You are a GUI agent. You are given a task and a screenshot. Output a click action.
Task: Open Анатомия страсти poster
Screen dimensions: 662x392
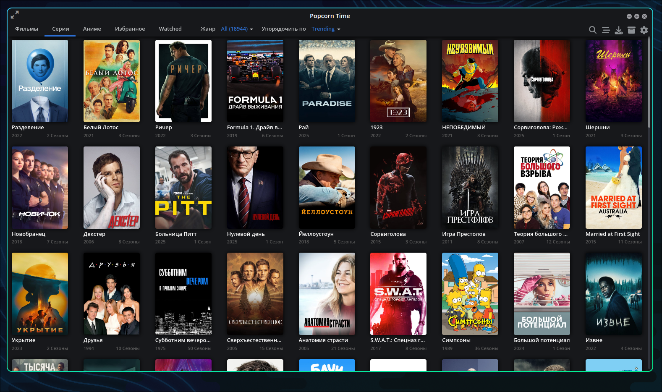click(x=327, y=294)
